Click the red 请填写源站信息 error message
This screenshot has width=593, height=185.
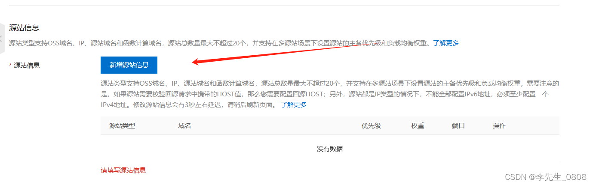click(x=123, y=170)
